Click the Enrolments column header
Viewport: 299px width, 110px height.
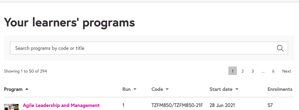pyautogui.click(x=280, y=89)
